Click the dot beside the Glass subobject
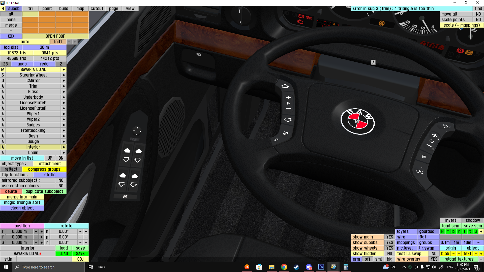Screen dimensions: 484x272 click(x=64, y=92)
